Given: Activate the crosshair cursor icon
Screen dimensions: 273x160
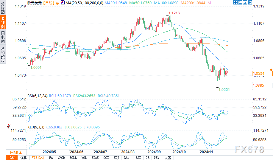Looking at the screenshot, I should [235, 2].
